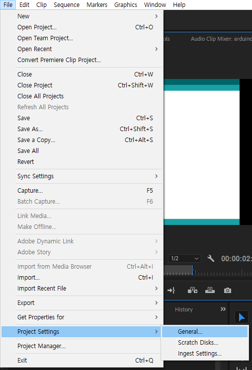Open the 1/2 playback resolution dropdown

coord(184,259)
